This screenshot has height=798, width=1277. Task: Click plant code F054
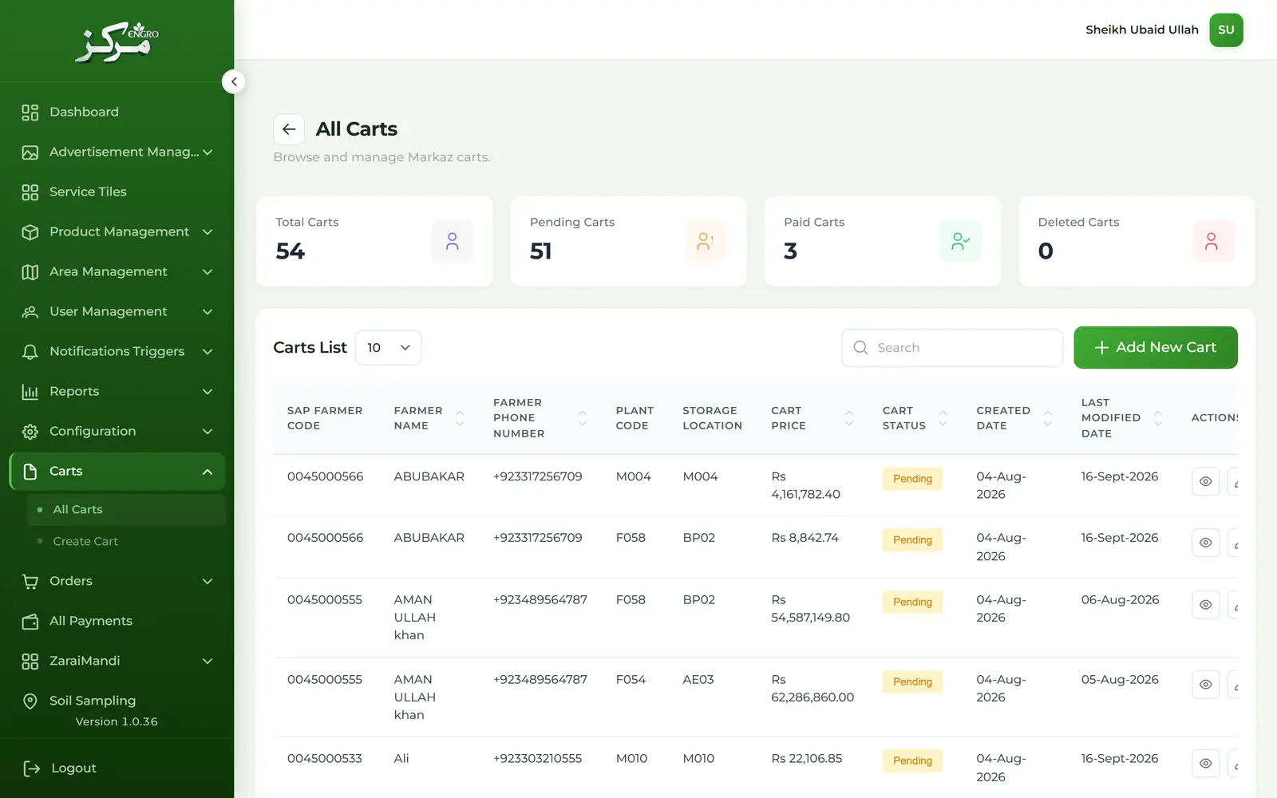(631, 680)
